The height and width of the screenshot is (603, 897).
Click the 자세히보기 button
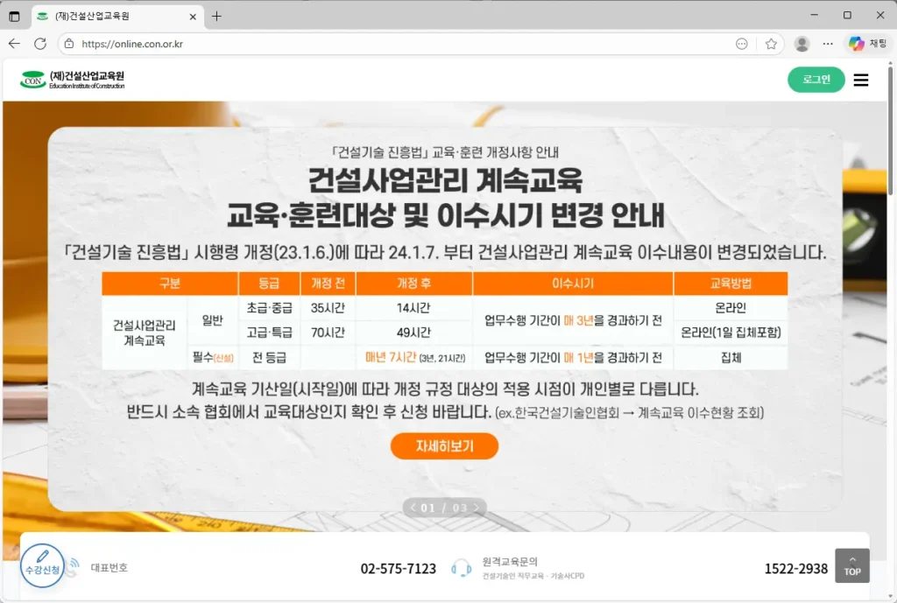tap(444, 445)
